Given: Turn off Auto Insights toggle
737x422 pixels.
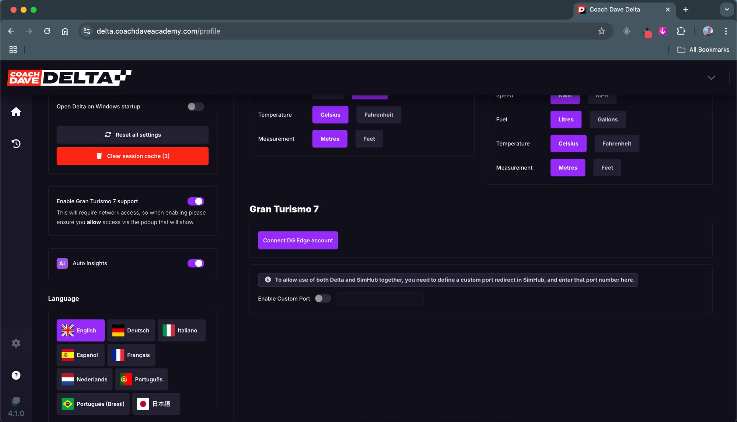Looking at the screenshot, I should pos(196,263).
